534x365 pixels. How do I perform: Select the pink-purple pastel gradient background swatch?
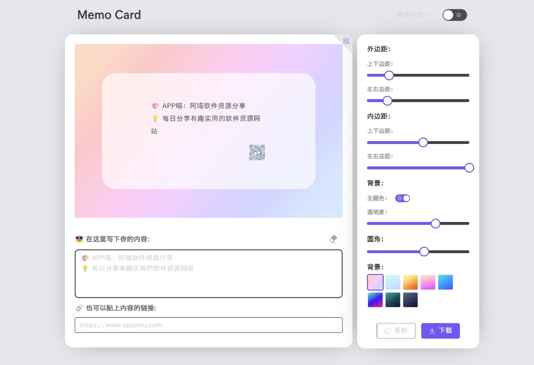(x=375, y=282)
